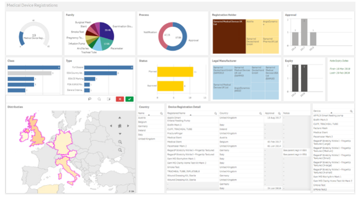
Task: Cancel the map selection with the red X
Action: click(120, 99)
